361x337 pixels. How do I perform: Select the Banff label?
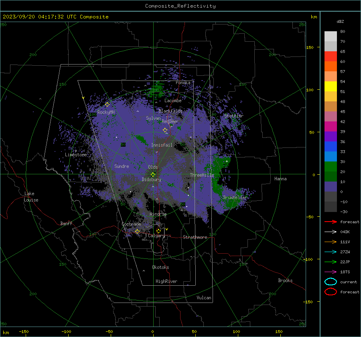click(66, 223)
